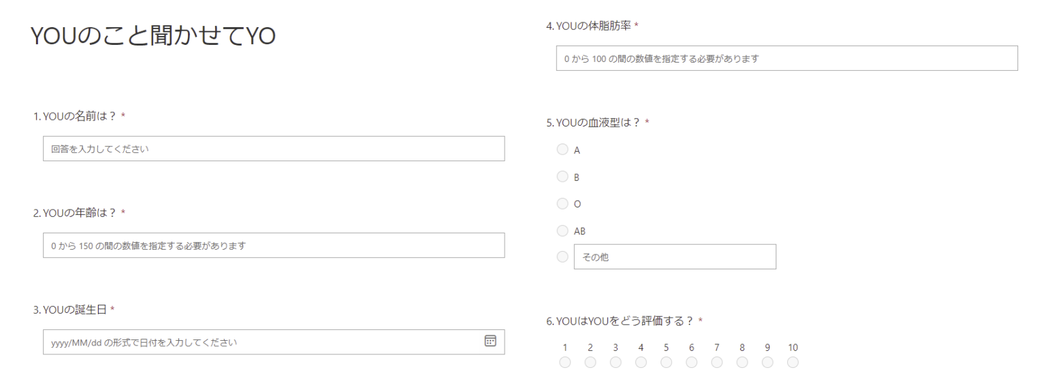Click the その他 text input box
1046x385 pixels.
674,257
